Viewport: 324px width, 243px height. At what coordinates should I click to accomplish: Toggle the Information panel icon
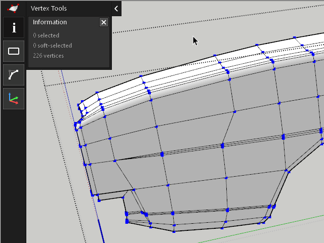(14, 28)
